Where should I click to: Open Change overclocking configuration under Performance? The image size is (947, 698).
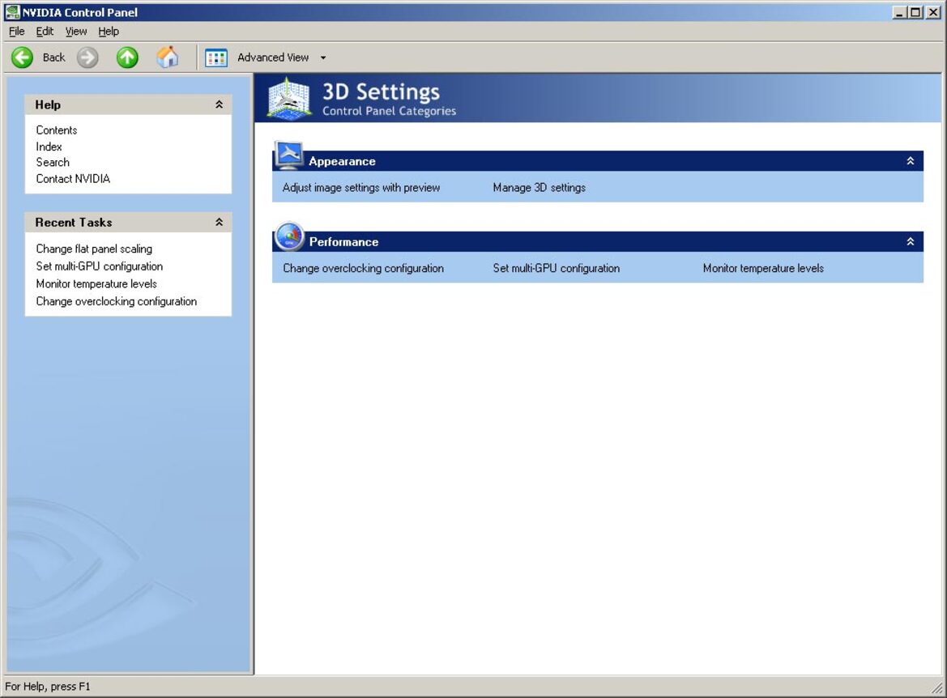click(x=364, y=268)
